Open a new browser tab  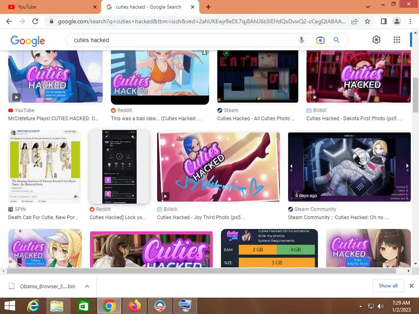click(x=208, y=7)
